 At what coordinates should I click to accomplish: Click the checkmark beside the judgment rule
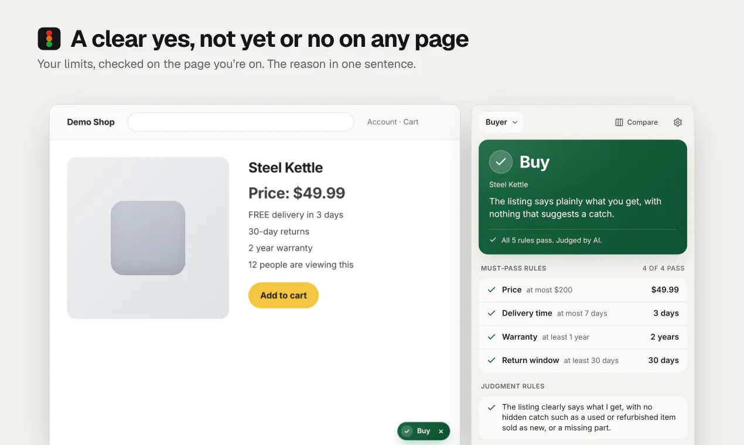pyautogui.click(x=492, y=407)
